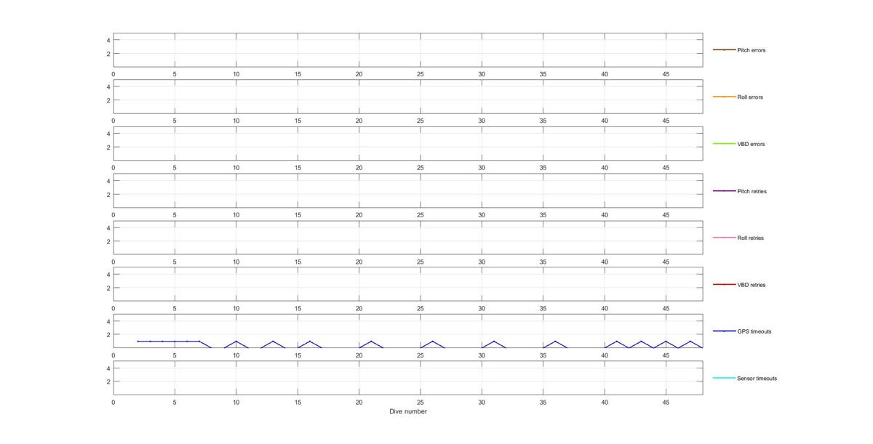Click y-axis tick 4 of the Pitch errors plot

pos(108,39)
